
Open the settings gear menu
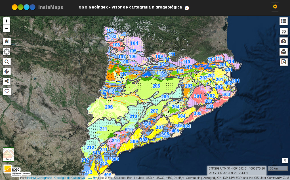pos(275,7)
